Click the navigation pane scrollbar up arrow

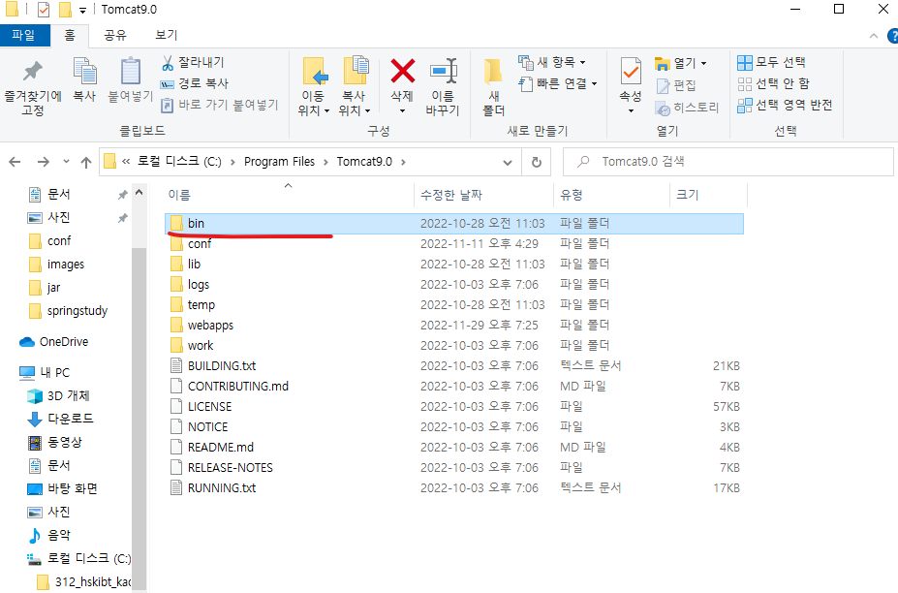coord(139,193)
